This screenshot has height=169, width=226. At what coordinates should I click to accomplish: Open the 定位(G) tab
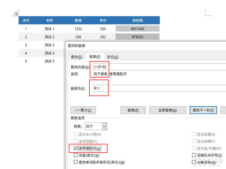[113, 57]
